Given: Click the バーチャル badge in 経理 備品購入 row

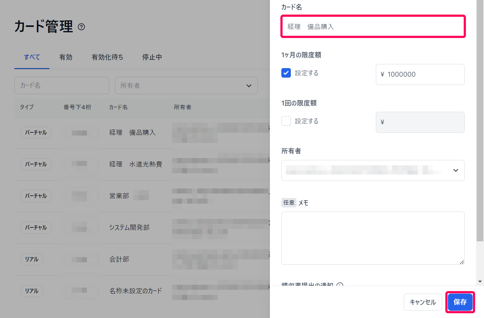Looking at the screenshot, I should [36, 133].
